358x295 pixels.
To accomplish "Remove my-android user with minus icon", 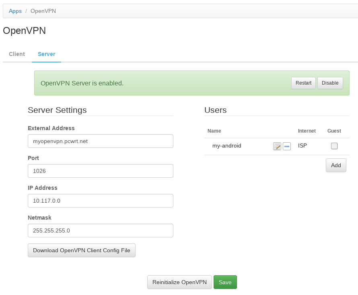I will 287,146.
